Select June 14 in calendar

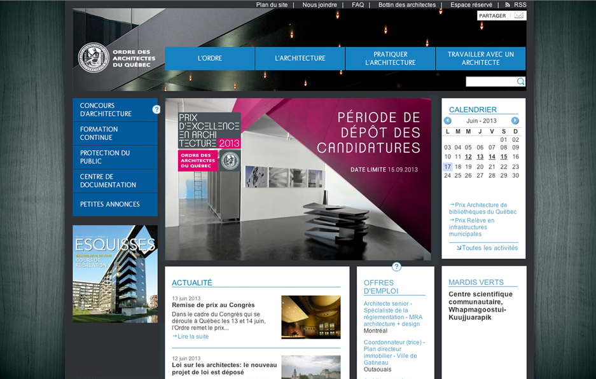pyautogui.click(x=492, y=156)
